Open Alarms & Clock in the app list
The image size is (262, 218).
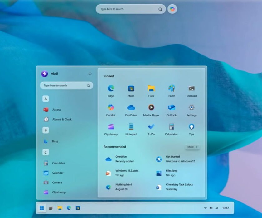coord(58,119)
